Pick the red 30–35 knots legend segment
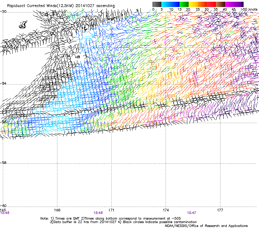 point(211,4)
